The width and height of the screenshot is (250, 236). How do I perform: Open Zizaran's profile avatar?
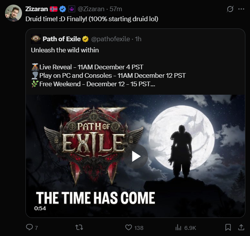pyautogui.click(x=13, y=13)
